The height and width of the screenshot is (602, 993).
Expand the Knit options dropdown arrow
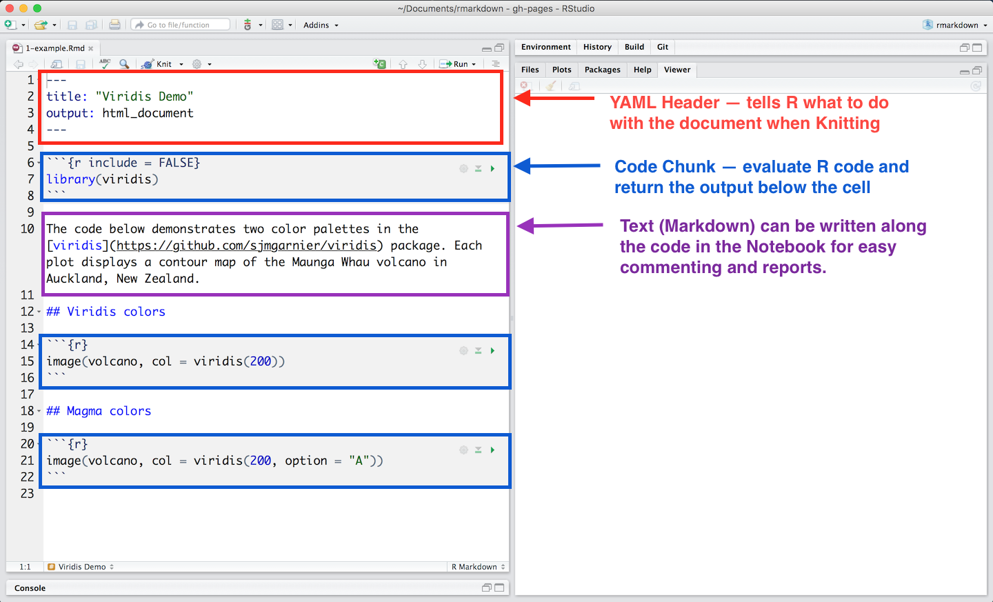181,64
